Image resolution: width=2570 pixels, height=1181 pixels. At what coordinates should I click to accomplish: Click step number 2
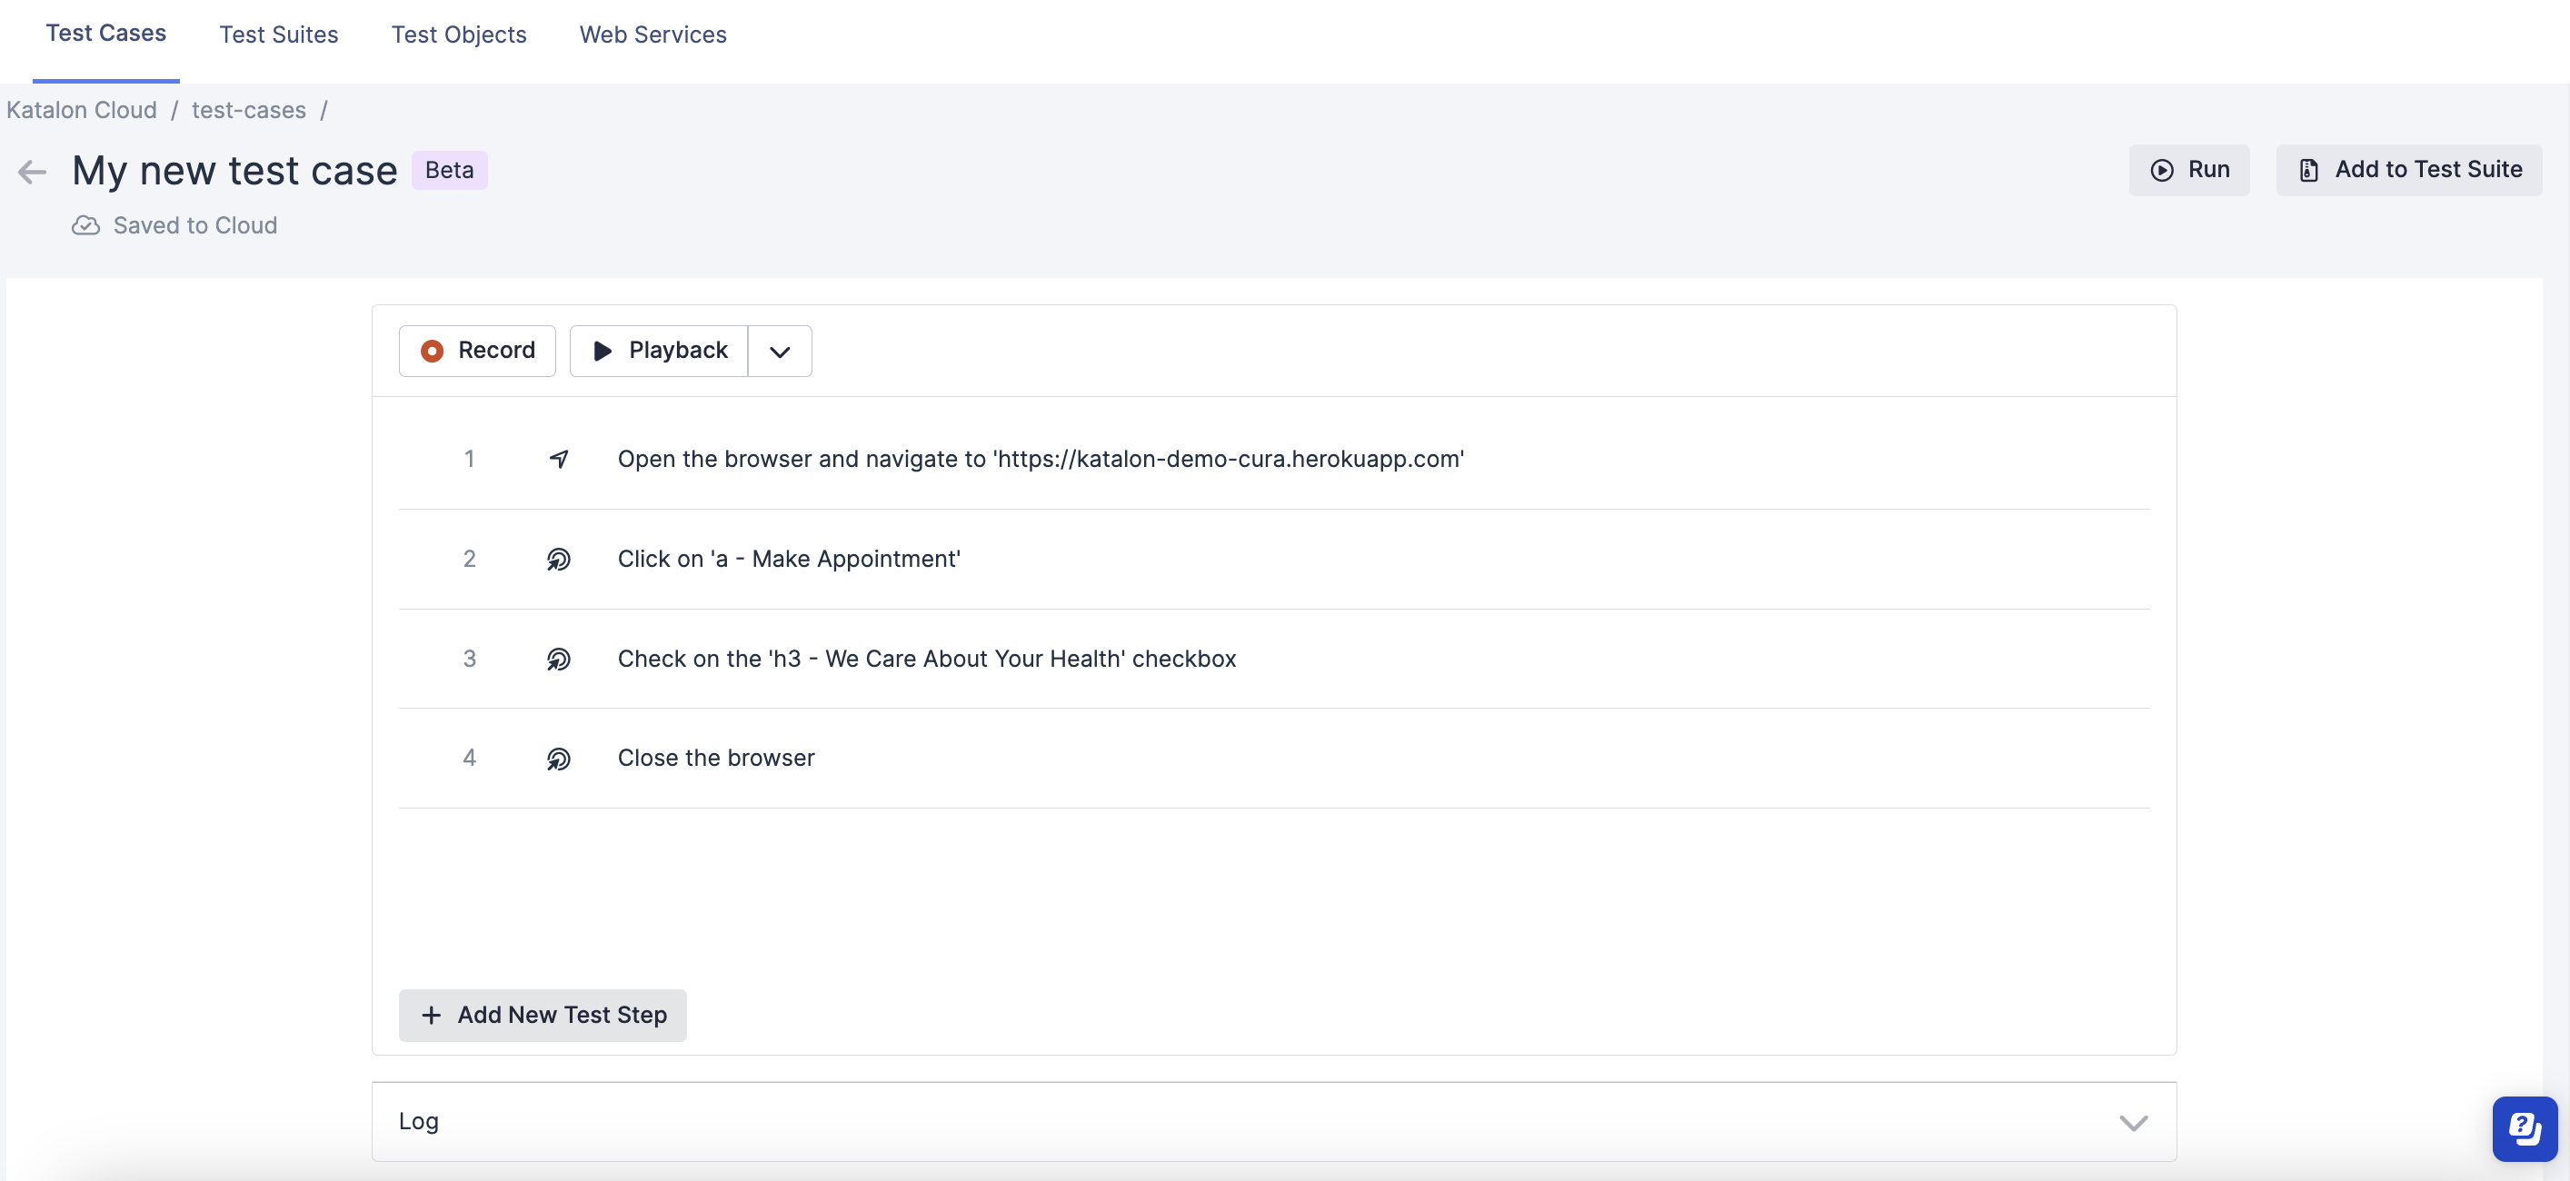click(x=469, y=559)
